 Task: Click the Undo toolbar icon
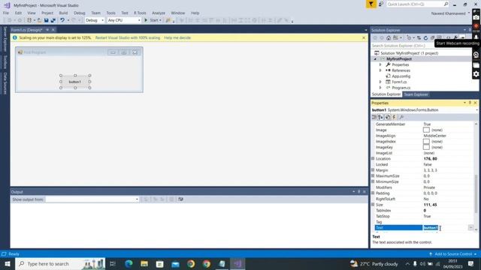point(62,20)
